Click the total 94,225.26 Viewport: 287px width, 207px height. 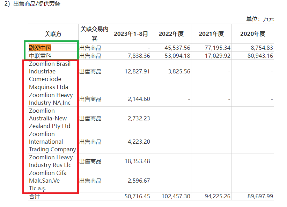pyautogui.click(x=218, y=197)
